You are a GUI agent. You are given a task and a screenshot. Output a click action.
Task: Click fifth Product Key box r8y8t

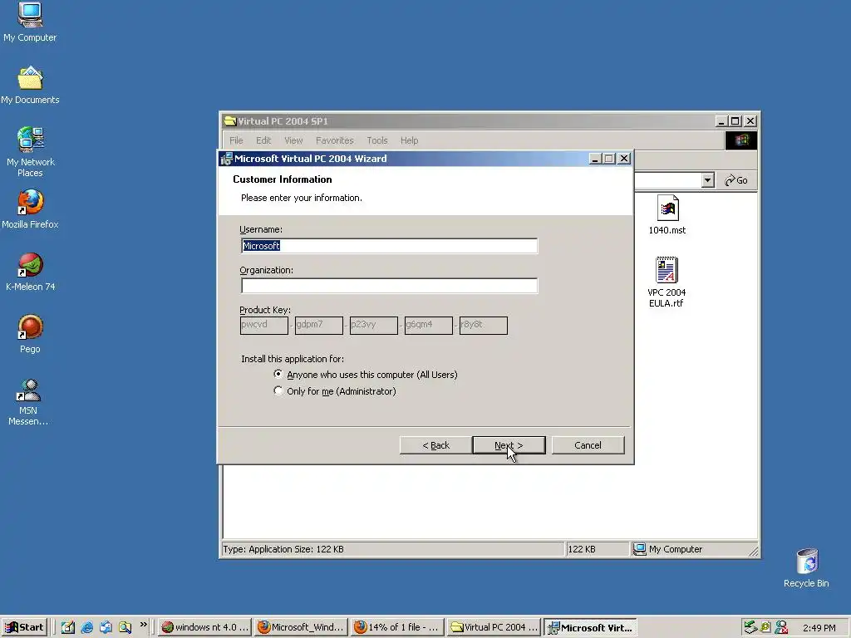(x=483, y=326)
